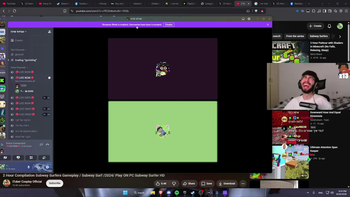The width and height of the screenshot is (350, 197).
Task: Dislike the YouTube video
Action: tap(174, 184)
